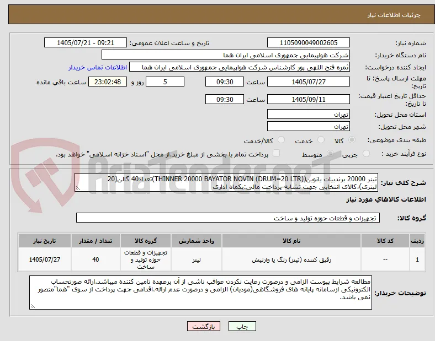
Task: Click the تعداد / مقدار column header
Action: [96, 241]
